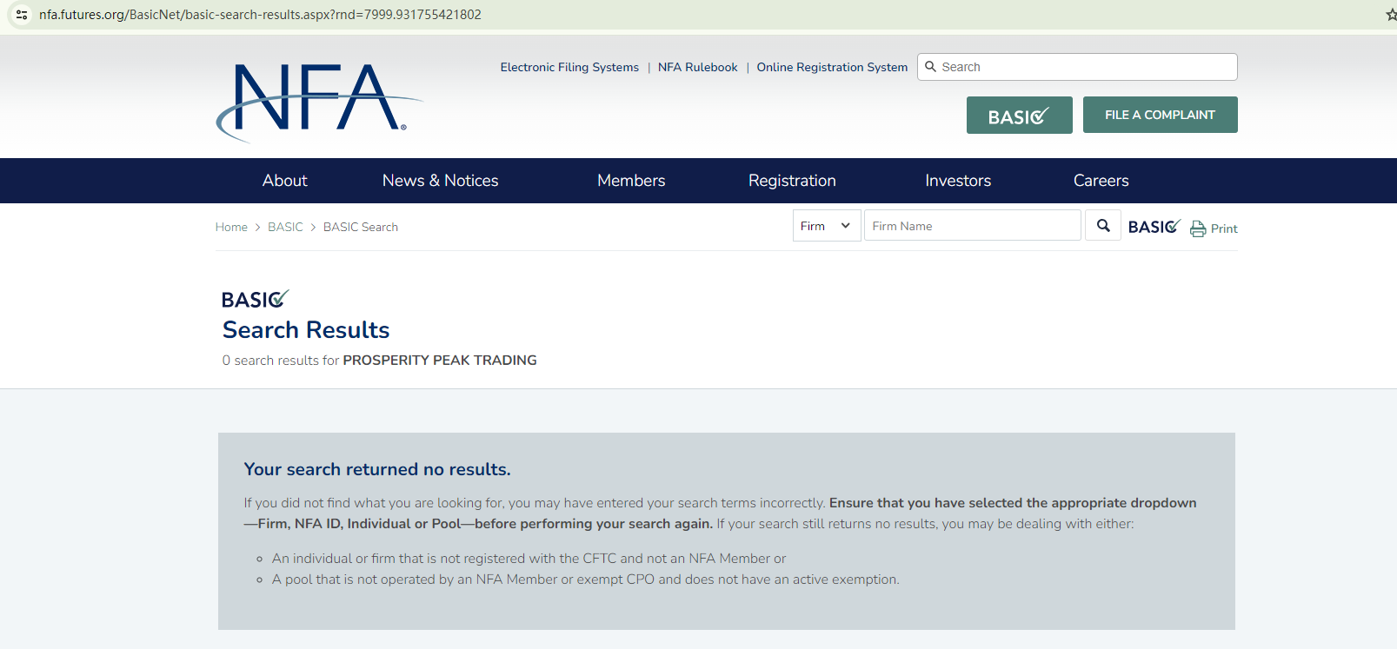This screenshot has height=649, width=1397.
Task: Open the Investors menu
Action: (958, 181)
